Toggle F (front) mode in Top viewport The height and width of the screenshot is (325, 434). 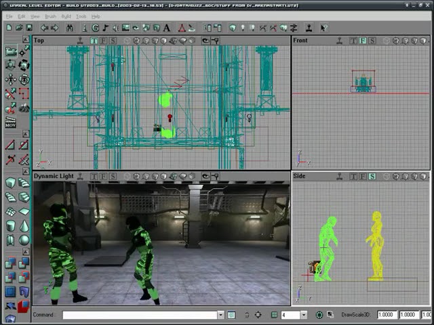[104, 41]
